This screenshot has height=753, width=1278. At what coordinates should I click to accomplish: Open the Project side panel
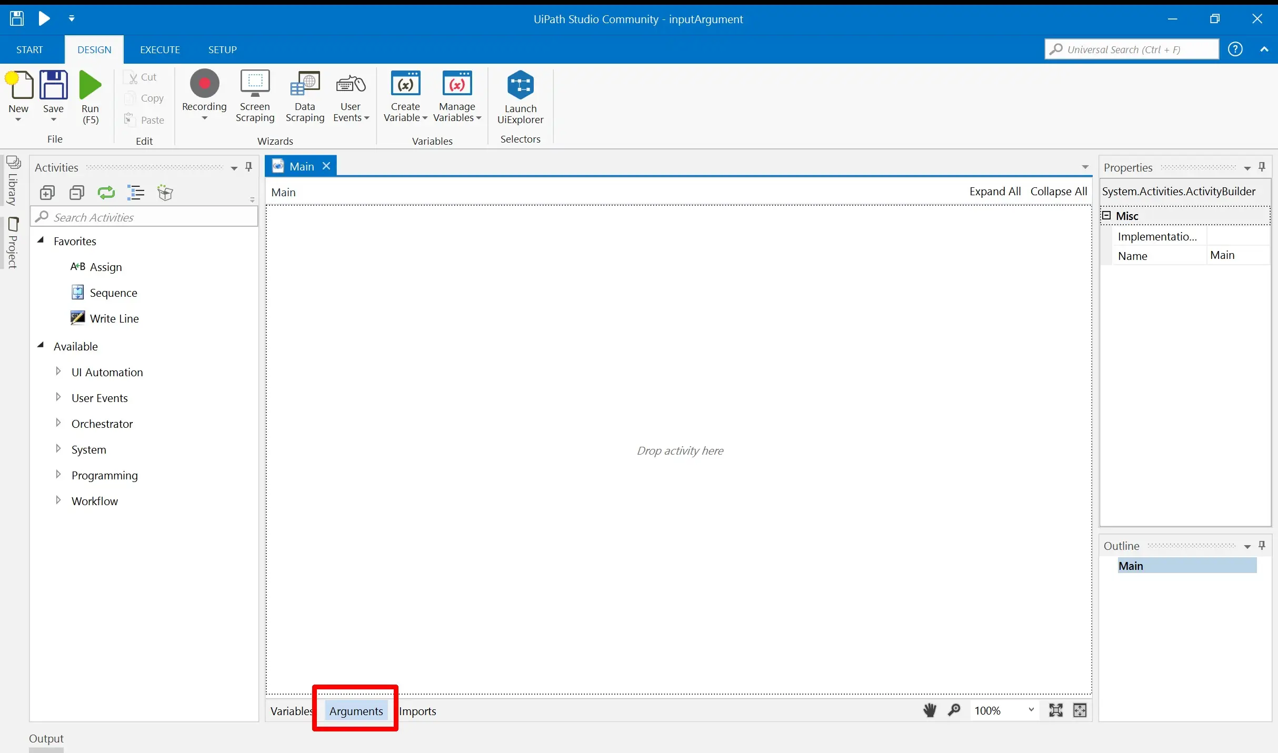(13, 242)
